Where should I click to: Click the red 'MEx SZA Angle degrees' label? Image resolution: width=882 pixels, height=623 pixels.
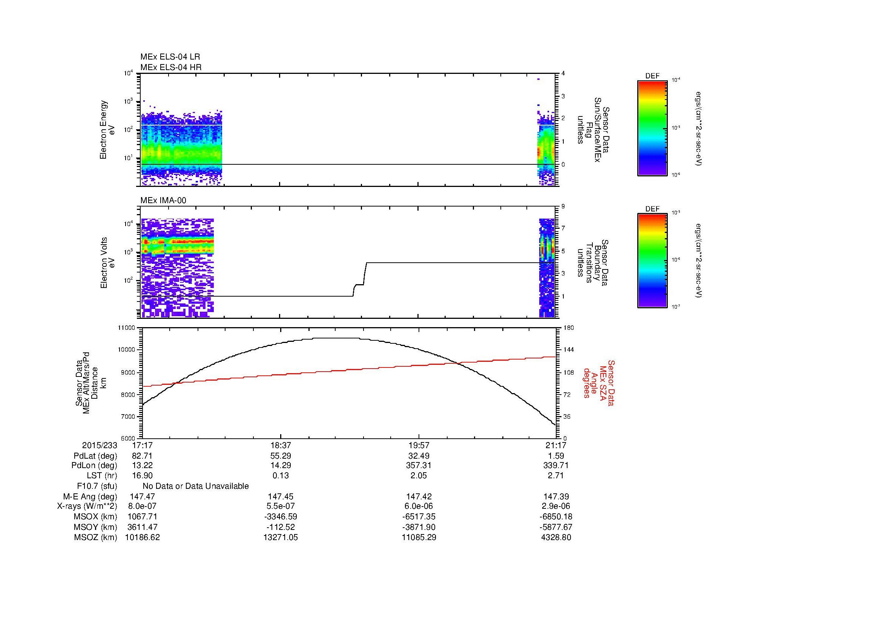coord(598,383)
